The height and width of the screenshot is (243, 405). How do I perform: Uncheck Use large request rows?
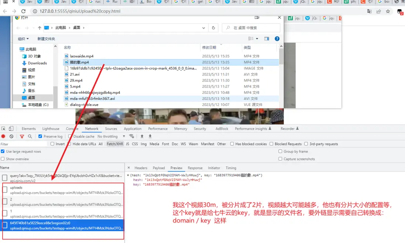click(x=3, y=151)
